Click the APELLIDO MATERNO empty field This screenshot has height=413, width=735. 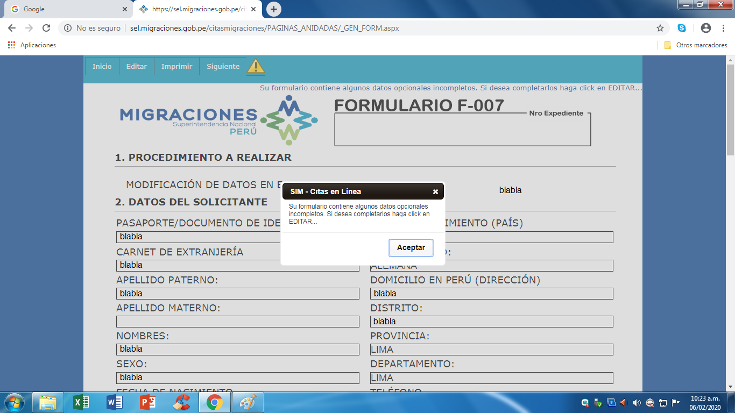238,322
